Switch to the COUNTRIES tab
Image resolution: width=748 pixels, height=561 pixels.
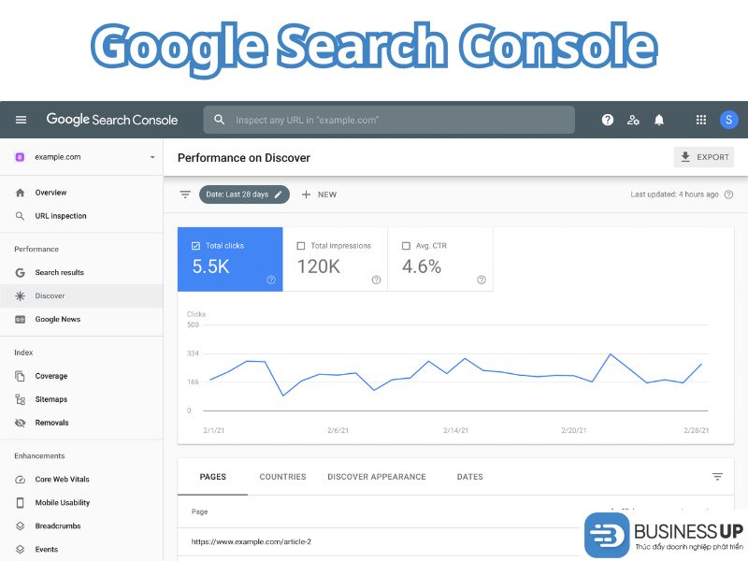pyautogui.click(x=283, y=477)
